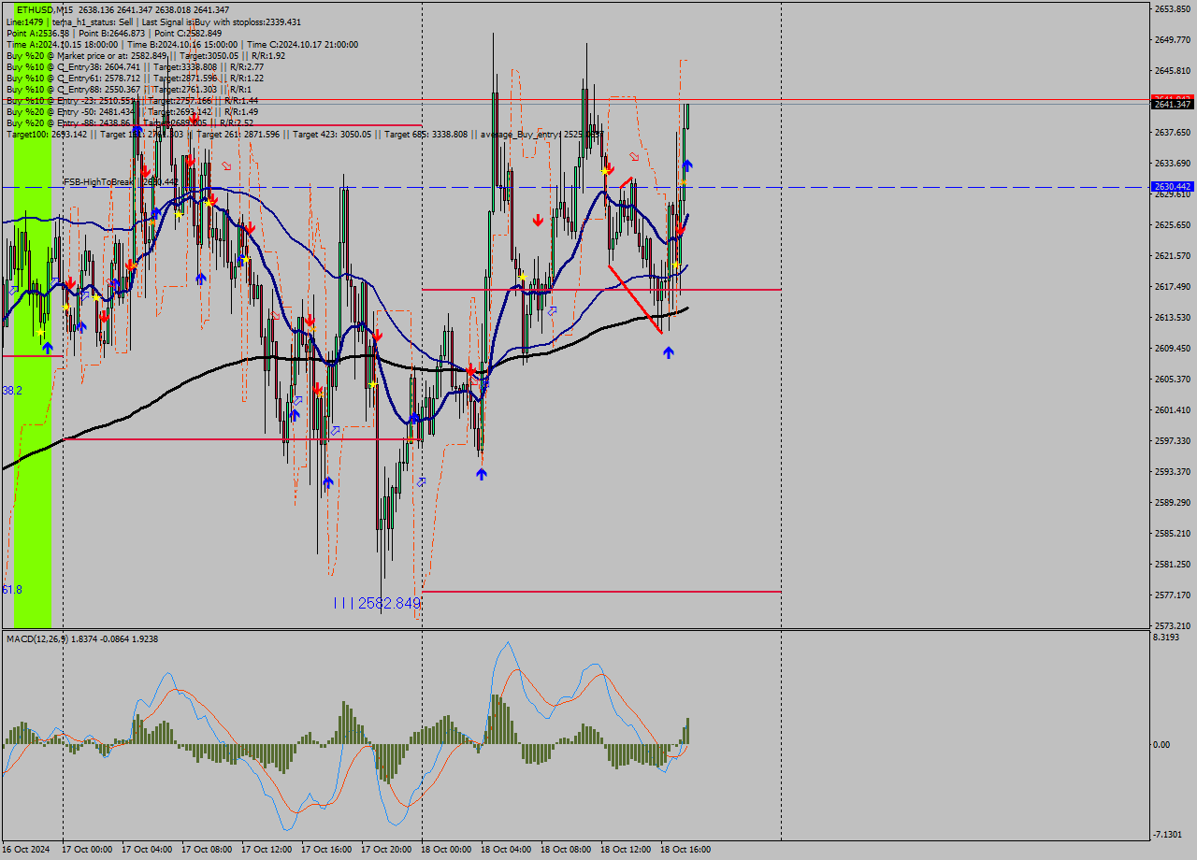1197x860 pixels.
Task: Select the 'Line:1479' status text line
Action: point(153,21)
